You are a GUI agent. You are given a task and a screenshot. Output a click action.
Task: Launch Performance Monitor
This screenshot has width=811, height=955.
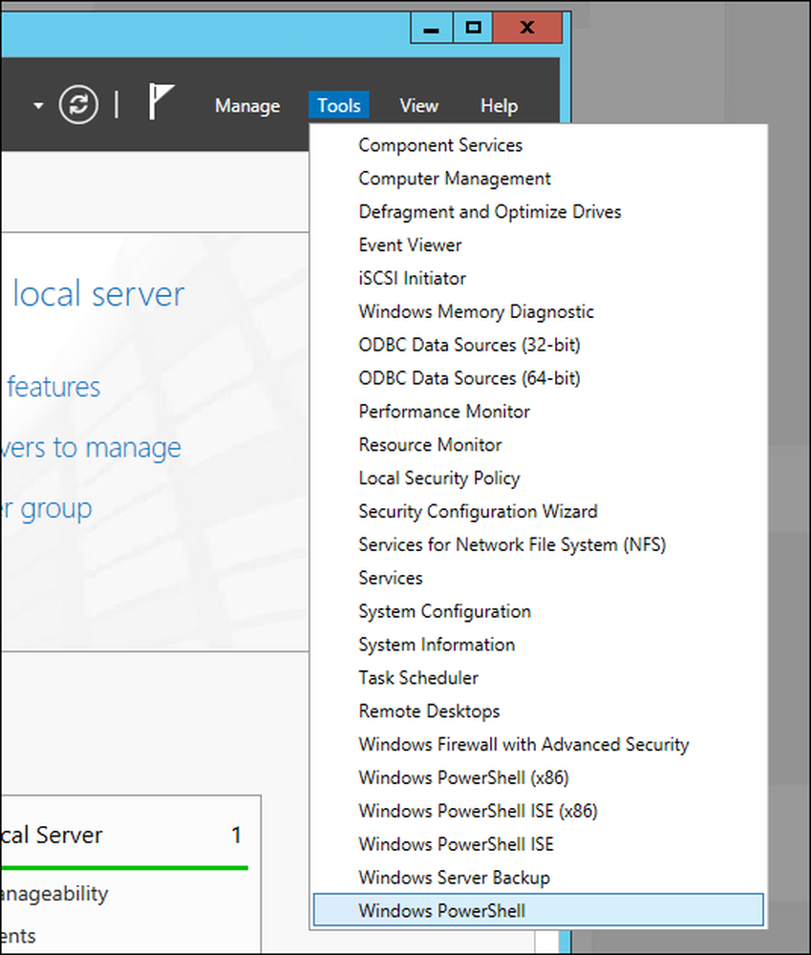(539, 412)
